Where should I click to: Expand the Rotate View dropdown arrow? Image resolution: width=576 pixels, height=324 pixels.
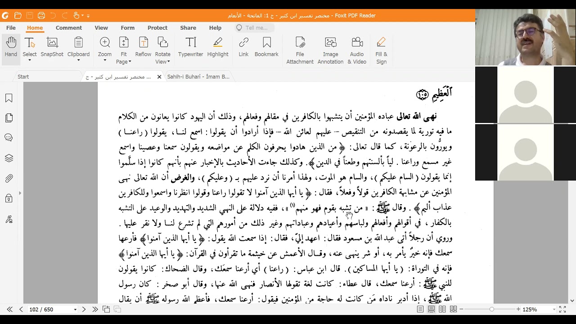169,62
